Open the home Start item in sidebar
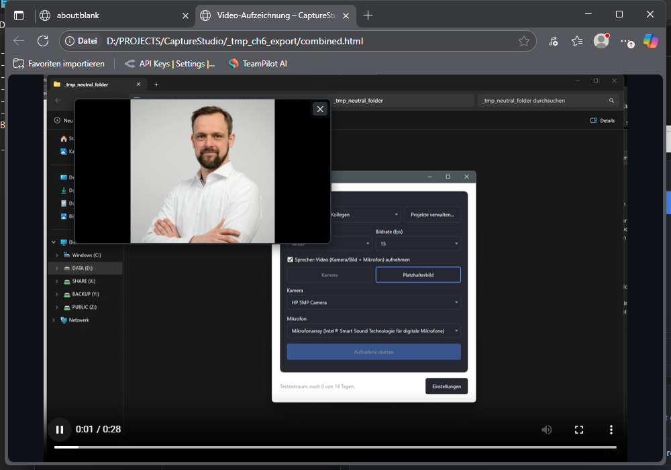 (66, 139)
